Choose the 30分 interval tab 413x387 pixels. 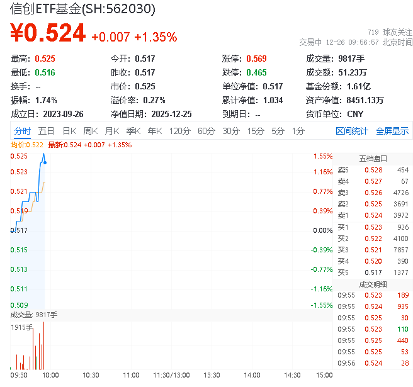coord(231,131)
